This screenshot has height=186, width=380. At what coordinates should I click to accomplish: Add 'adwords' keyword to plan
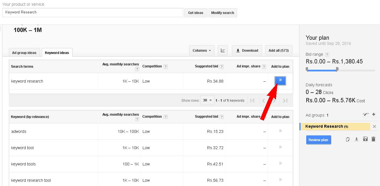point(280,131)
